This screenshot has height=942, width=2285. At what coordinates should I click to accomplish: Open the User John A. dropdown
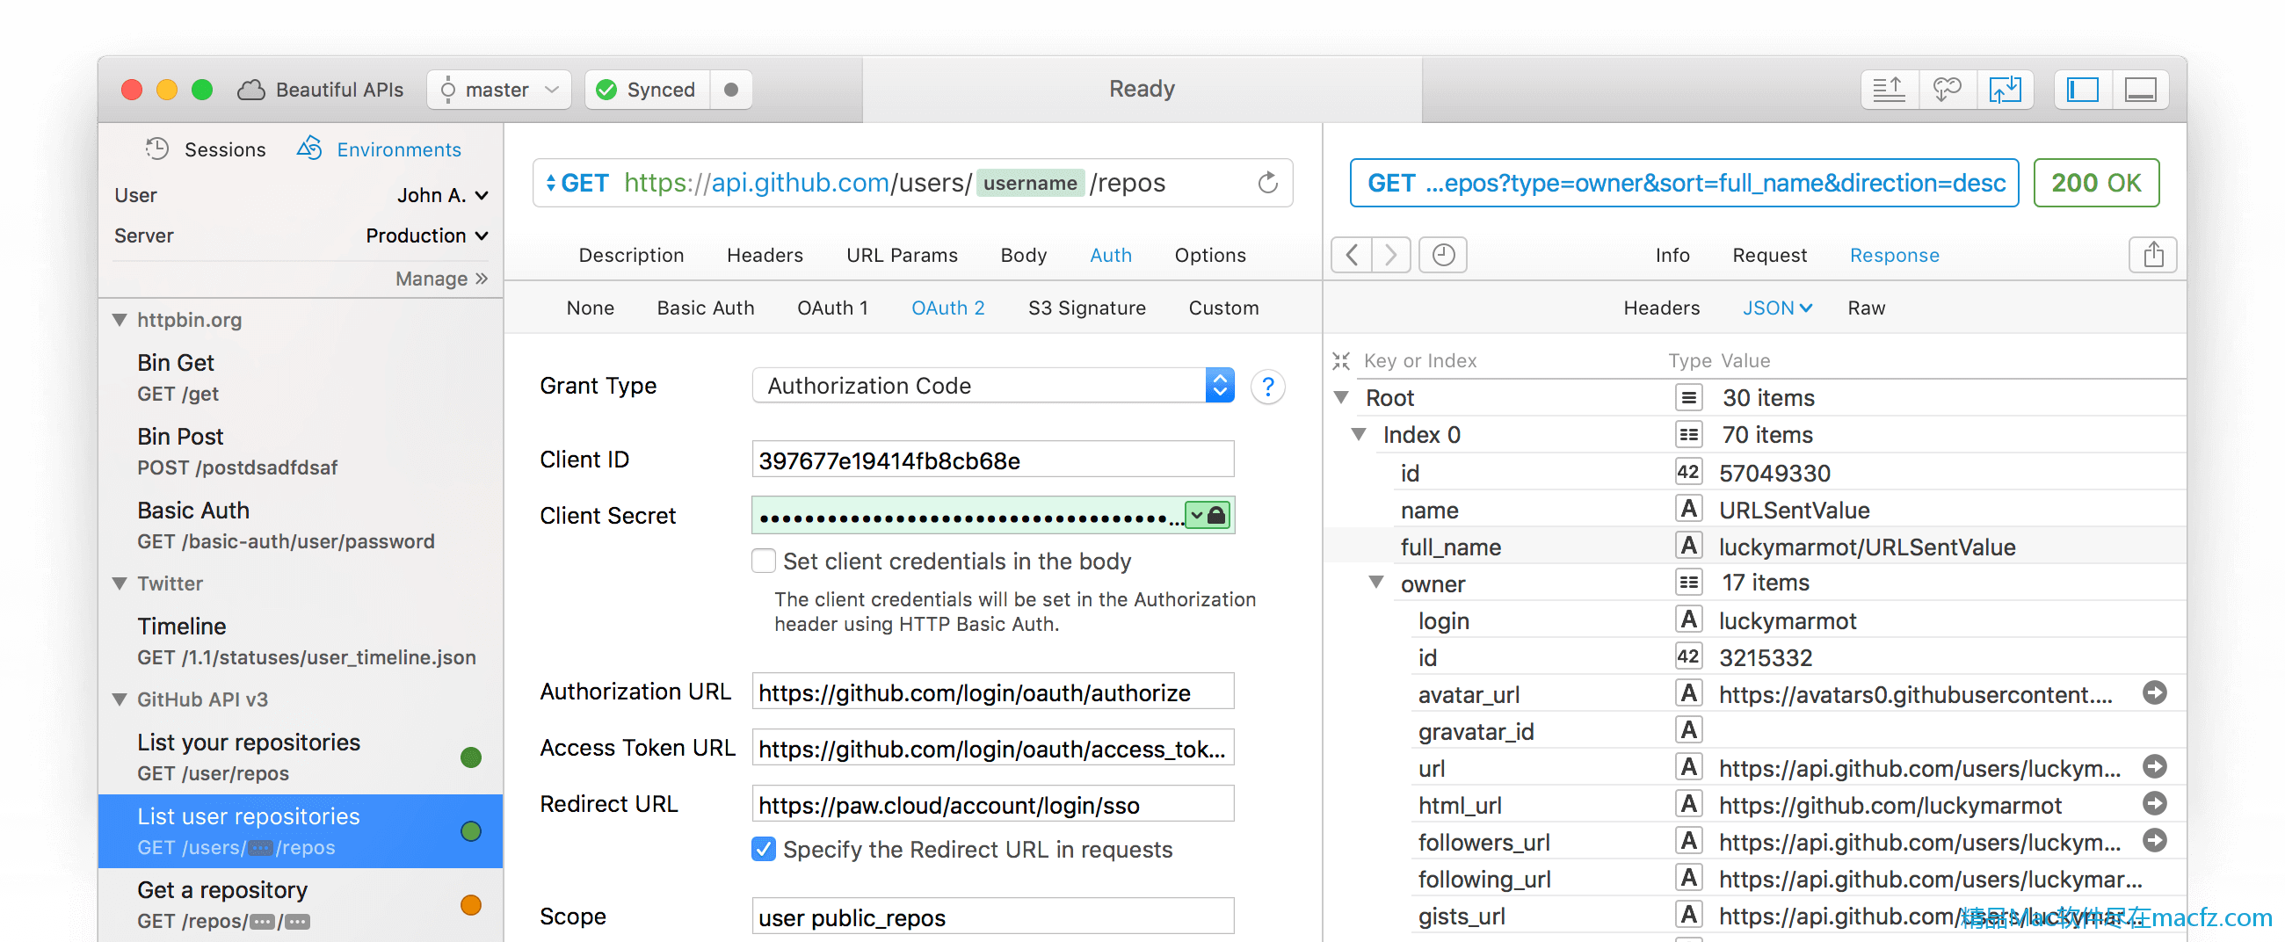[x=443, y=195]
